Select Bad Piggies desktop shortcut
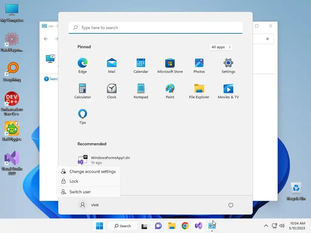Viewport: 311px width, 233px height. (x=12, y=131)
